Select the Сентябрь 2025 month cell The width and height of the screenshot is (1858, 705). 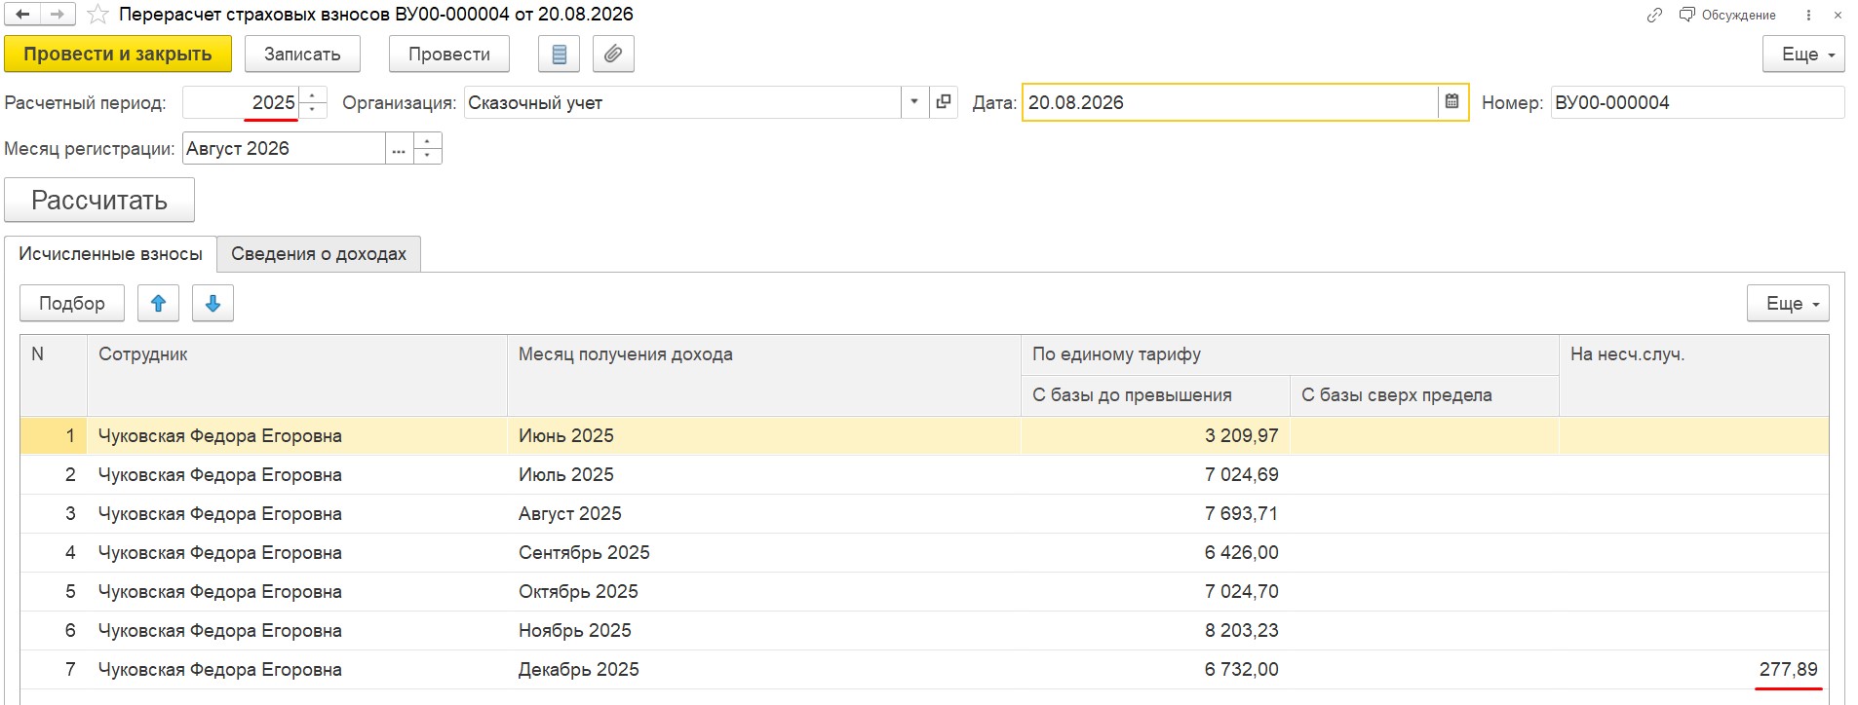[x=764, y=553]
